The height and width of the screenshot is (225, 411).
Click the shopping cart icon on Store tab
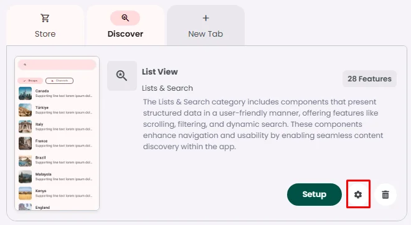[x=45, y=18]
